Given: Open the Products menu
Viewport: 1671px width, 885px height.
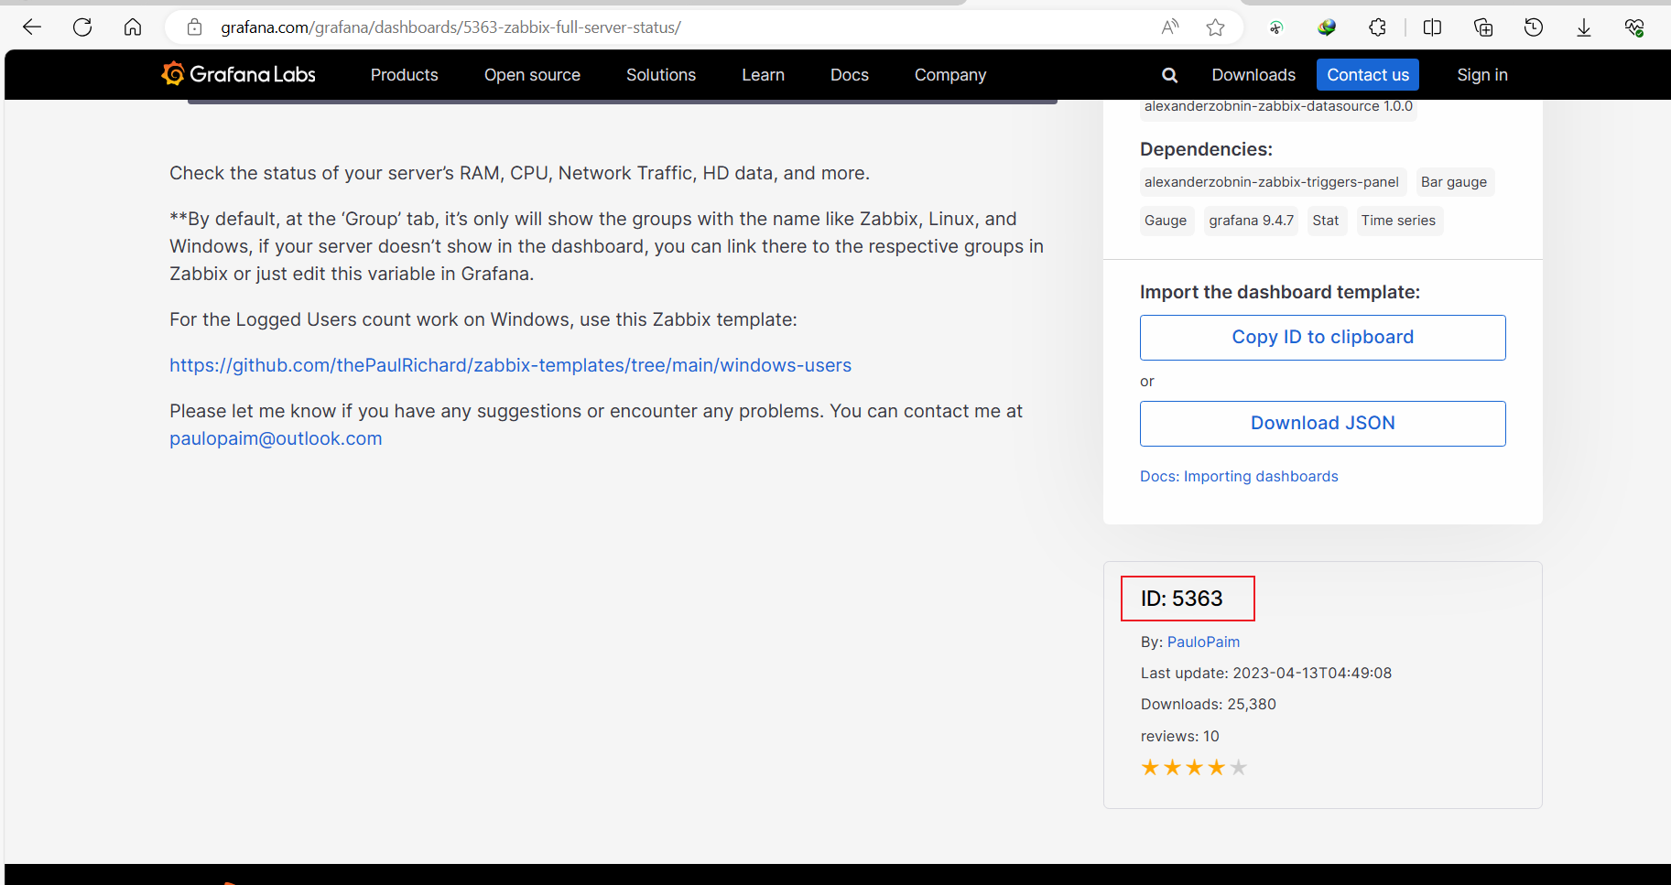Looking at the screenshot, I should pos(404,75).
